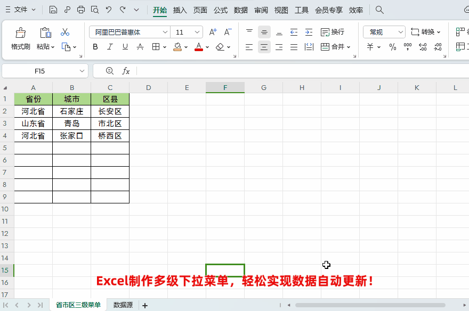Click the percent style icon
This screenshot has width=469, height=311.
392,47
